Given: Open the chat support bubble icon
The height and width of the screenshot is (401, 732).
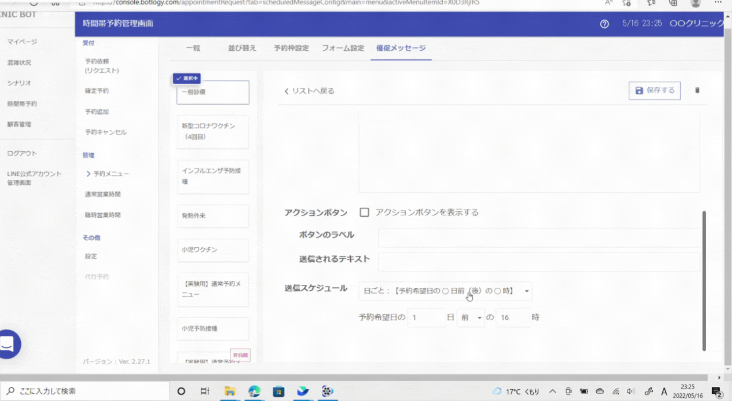Looking at the screenshot, I should click(x=8, y=344).
